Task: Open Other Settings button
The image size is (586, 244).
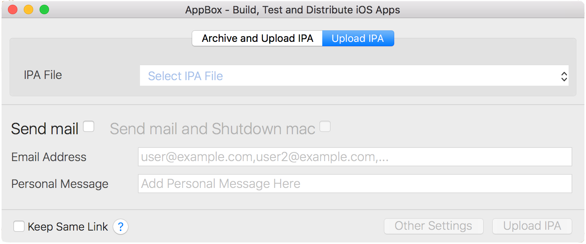Action: click(434, 226)
